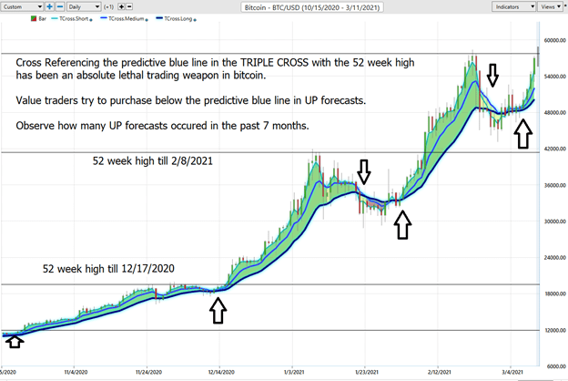Click the chart's vertical scrollbar thumb at top right

pyautogui.click(x=538, y=57)
